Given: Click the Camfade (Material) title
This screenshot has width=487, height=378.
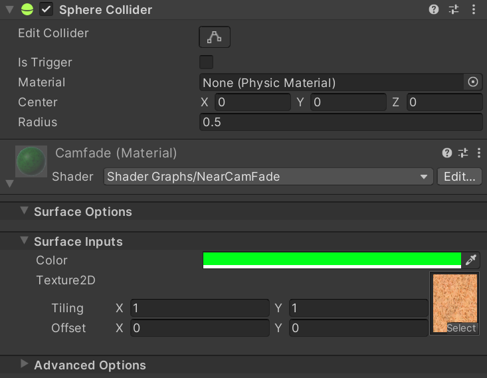Looking at the screenshot, I should pyautogui.click(x=116, y=153).
